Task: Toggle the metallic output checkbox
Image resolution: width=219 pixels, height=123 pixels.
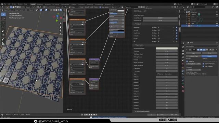Action: pos(177,36)
